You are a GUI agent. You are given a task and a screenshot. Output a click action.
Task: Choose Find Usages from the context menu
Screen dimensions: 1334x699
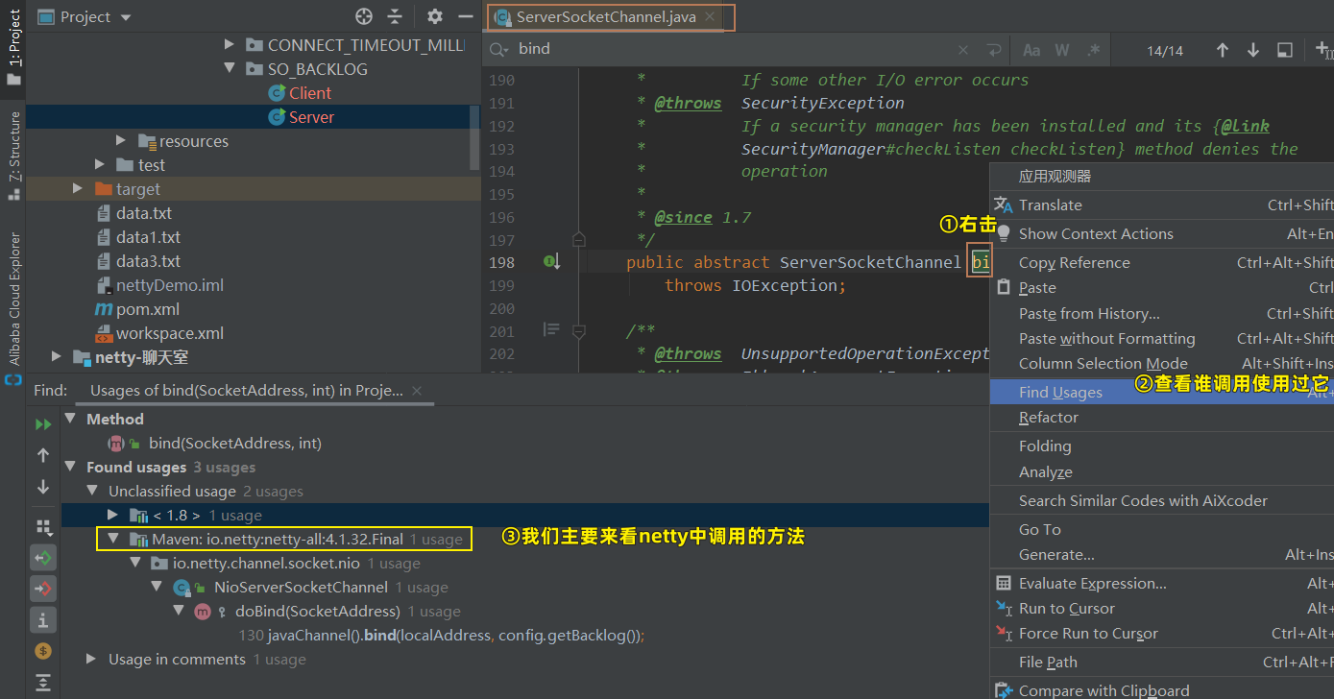click(1162, 392)
